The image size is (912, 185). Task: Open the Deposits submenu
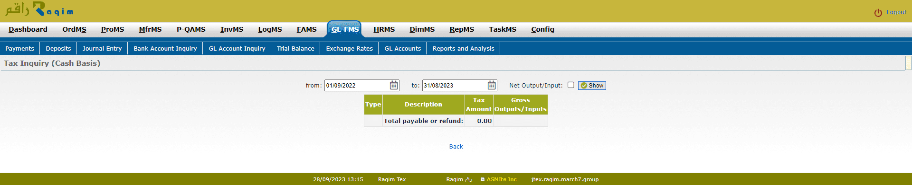58,48
